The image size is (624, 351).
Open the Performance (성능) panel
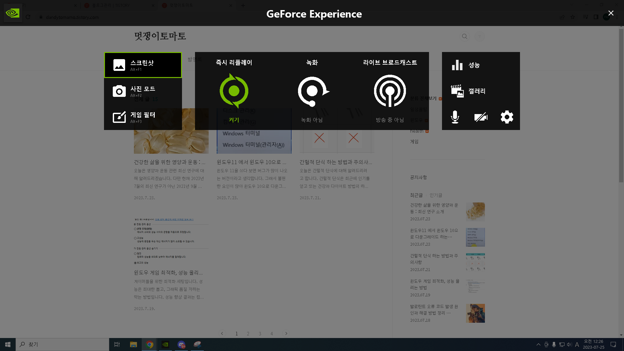coord(481,65)
